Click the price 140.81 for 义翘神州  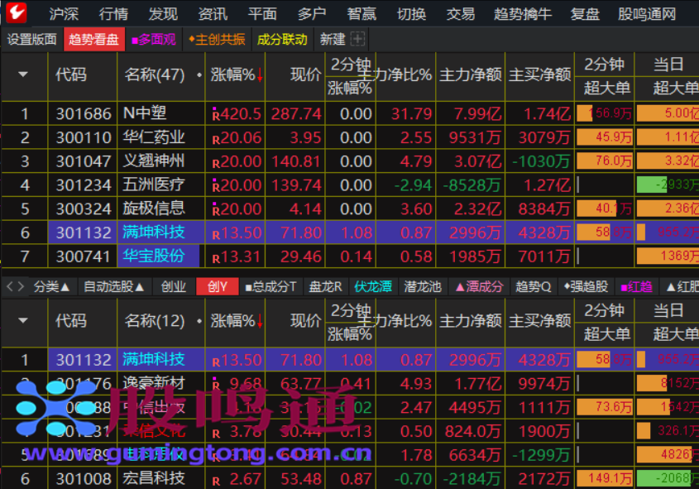pyautogui.click(x=296, y=161)
